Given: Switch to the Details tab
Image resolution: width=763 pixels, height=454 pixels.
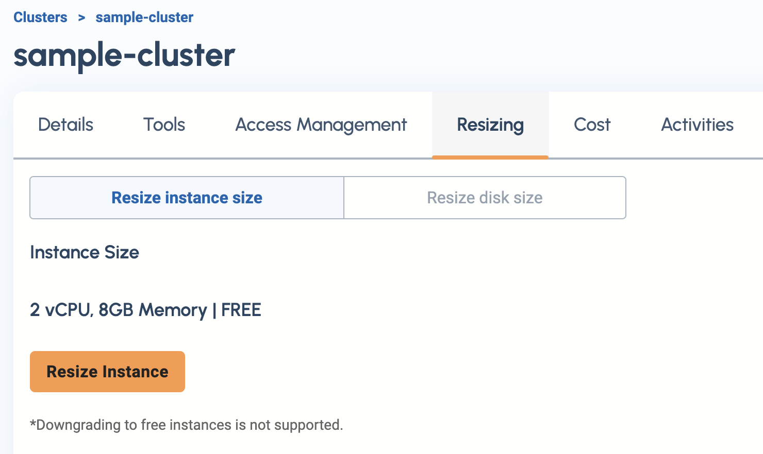Looking at the screenshot, I should pyautogui.click(x=65, y=125).
